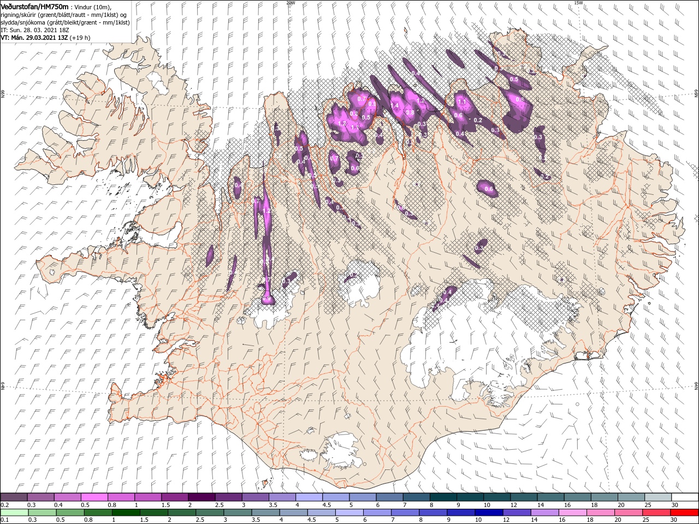Pick the 0.3 mauve snow legend swatch
Image resolution: width=699 pixels, height=524 pixels.
(40, 497)
